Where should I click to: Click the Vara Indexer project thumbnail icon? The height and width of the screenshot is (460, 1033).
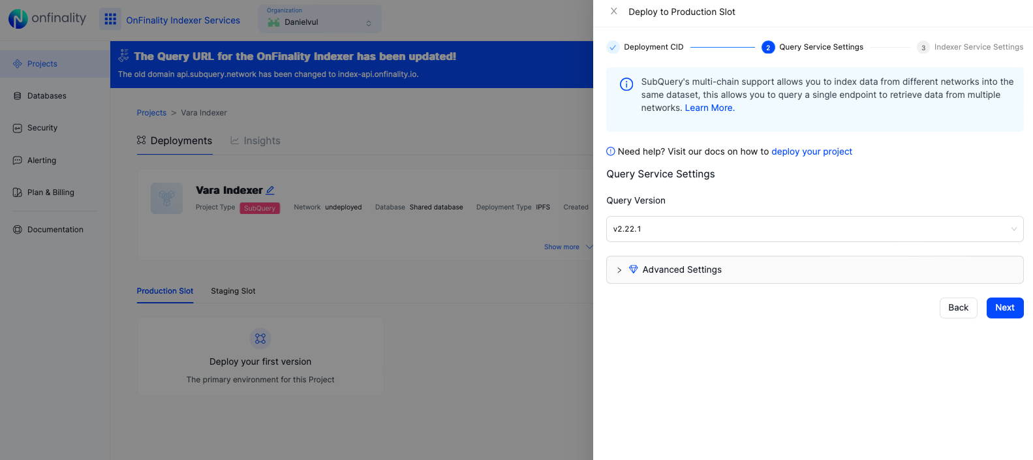tap(166, 198)
